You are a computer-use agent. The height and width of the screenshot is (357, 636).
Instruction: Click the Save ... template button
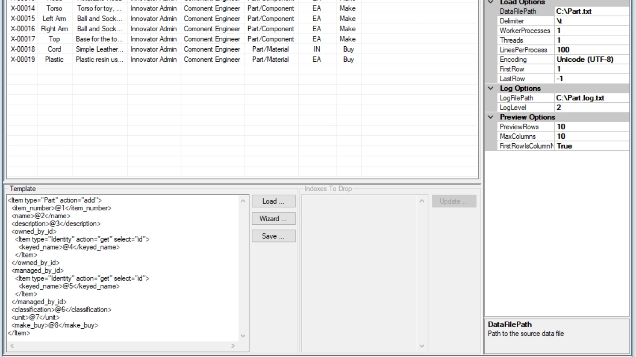273,236
